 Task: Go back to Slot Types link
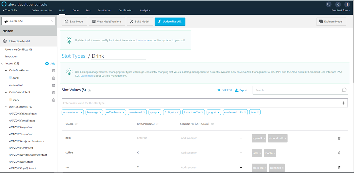coord(73,56)
